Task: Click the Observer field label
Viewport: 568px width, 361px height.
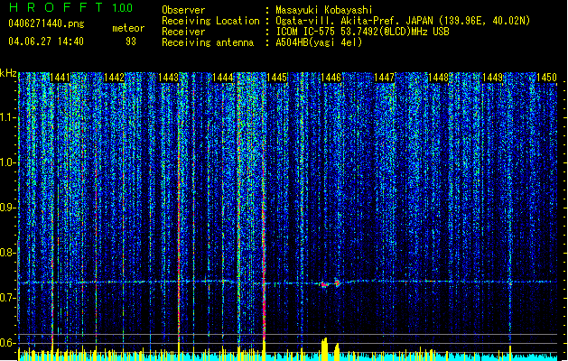Action: pos(183,10)
